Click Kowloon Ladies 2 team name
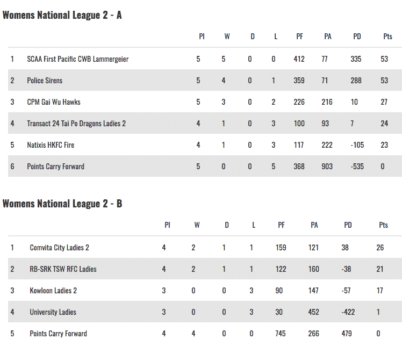The width and height of the screenshot is (402, 346). pyautogui.click(x=53, y=291)
